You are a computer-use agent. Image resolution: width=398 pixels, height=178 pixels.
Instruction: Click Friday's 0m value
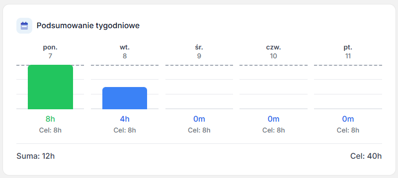coord(348,119)
